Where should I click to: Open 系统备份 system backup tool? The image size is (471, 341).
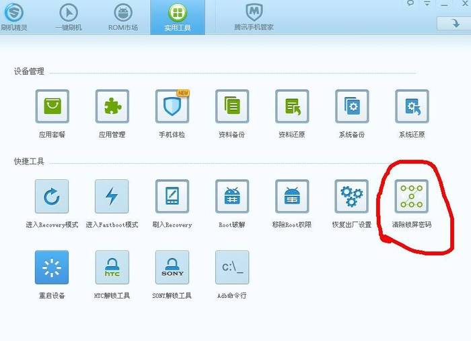tap(352, 106)
